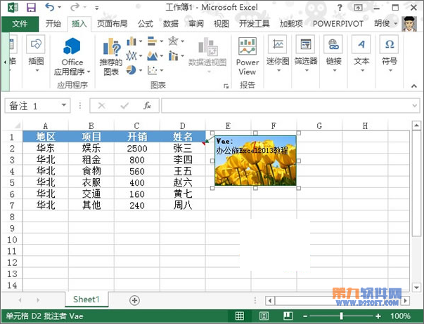Open Customize Quick Access Toolbar dropdown
The image size is (424, 324).
click(x=97, y=8)
